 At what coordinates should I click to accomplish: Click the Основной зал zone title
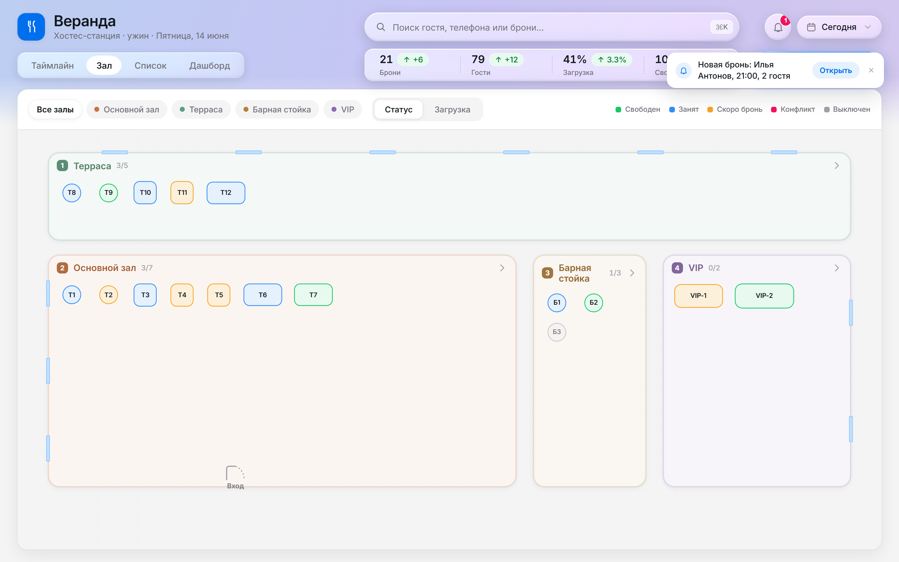click(105, 268)
